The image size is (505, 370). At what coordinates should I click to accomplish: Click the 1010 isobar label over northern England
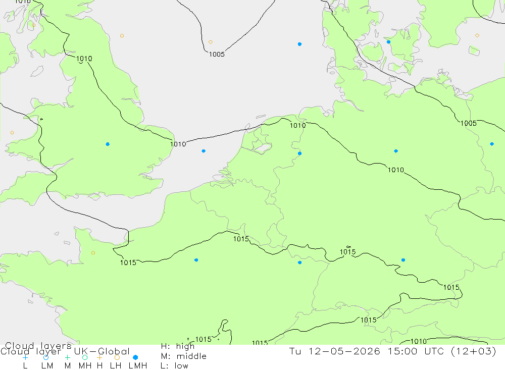click(x=84, y=59)
